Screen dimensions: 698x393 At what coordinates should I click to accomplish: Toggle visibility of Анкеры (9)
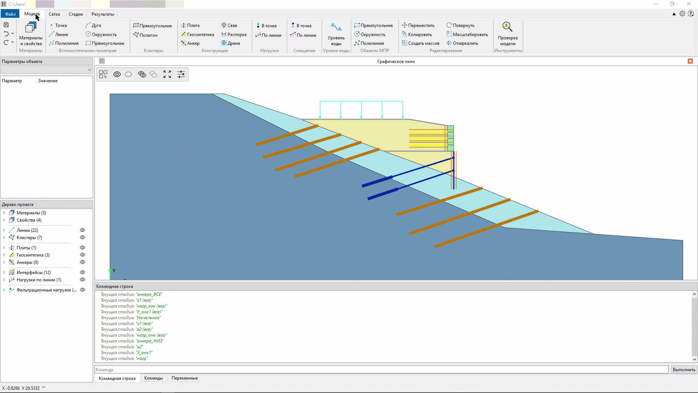coord(83,262)
